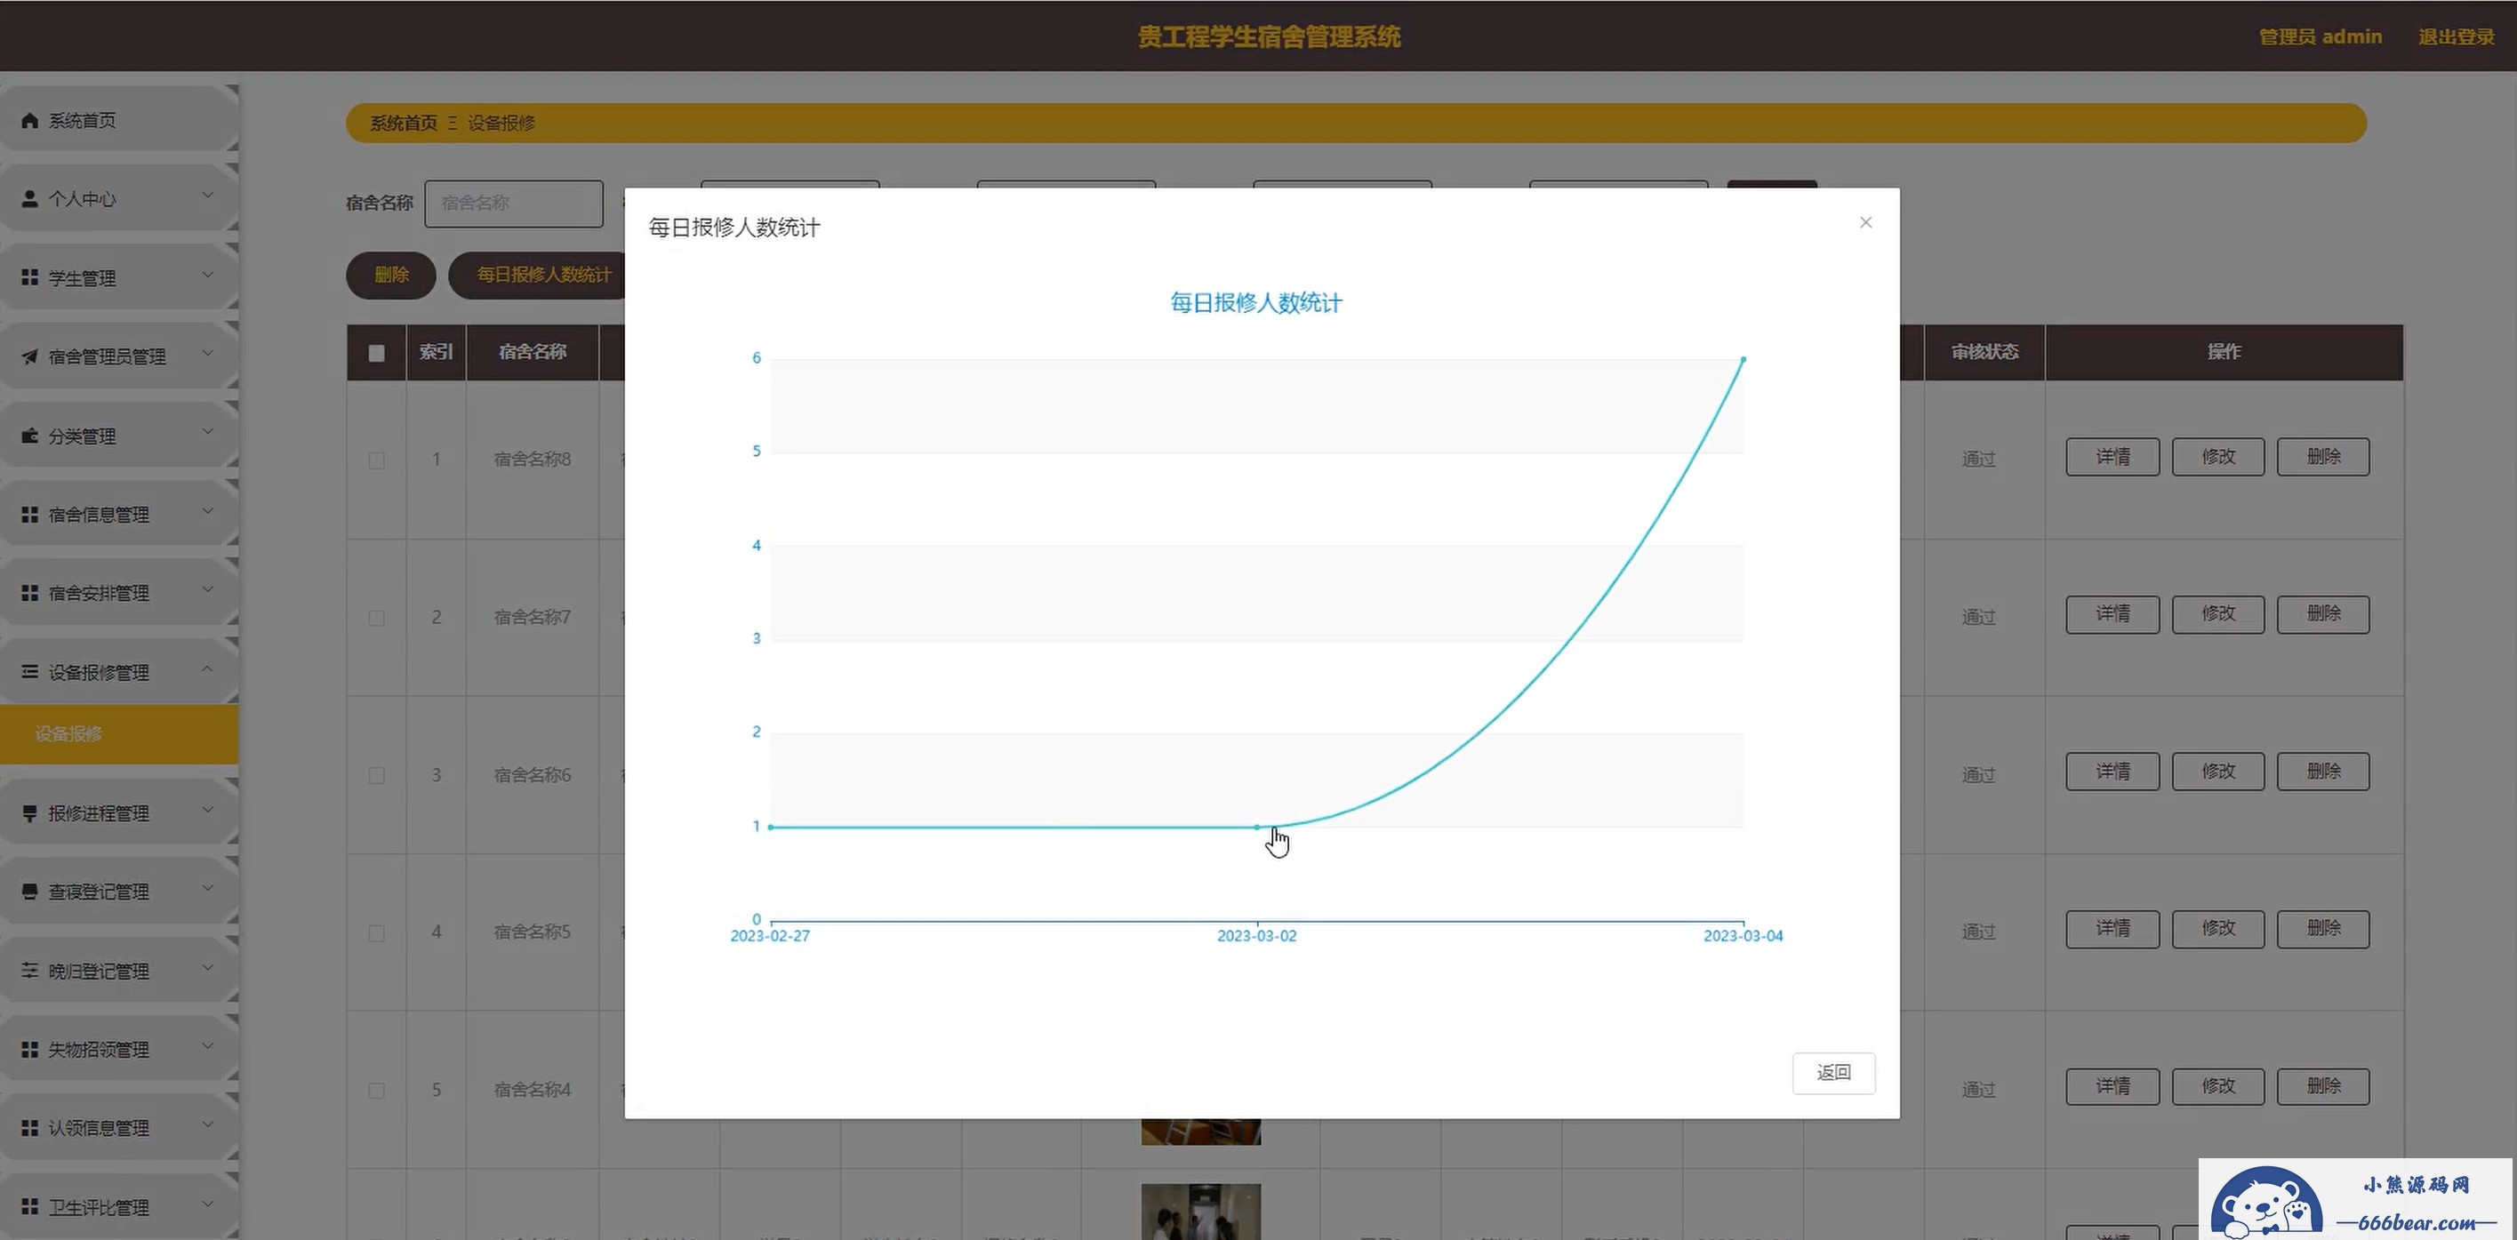Check the checkbox for row 宿舍名称8
The image size is (2517, 1240).
coord(376,460)
